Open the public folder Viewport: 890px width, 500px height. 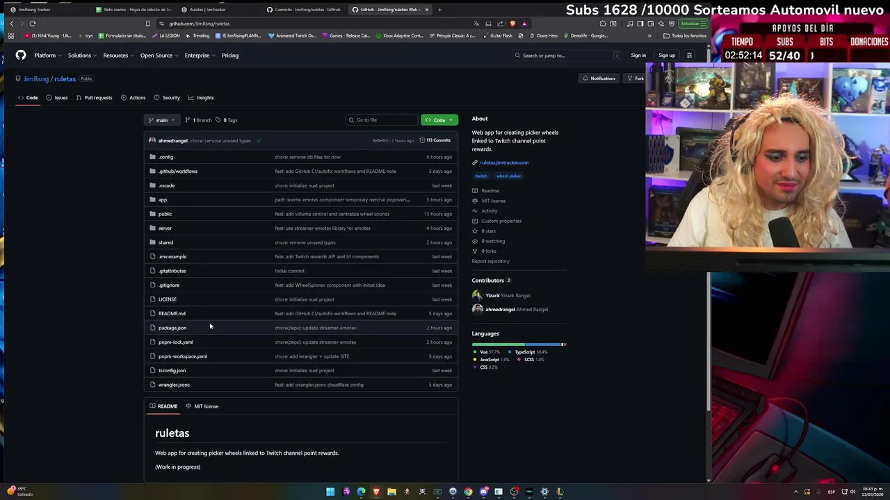(165, 214)
